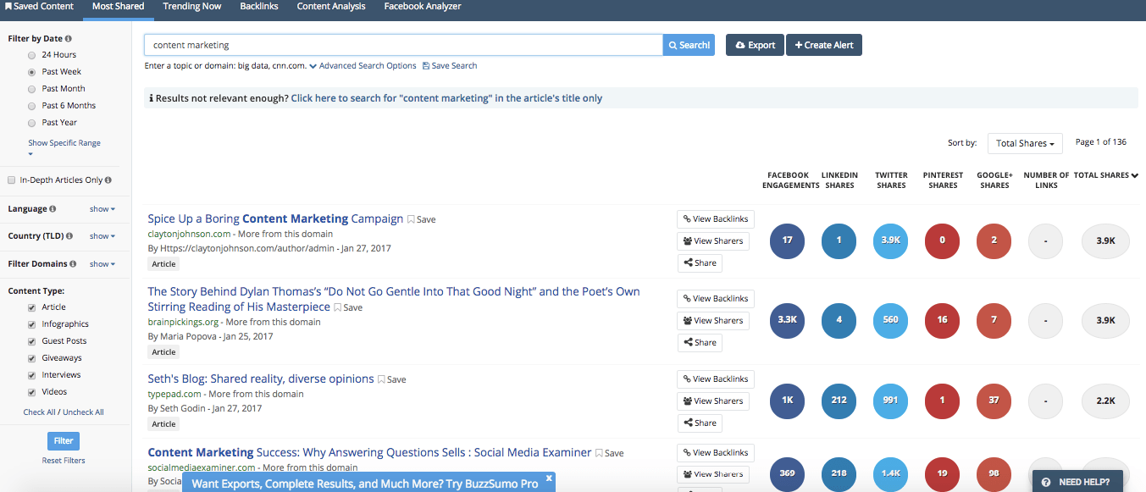Click the cloud icon on the Export button

739,45
